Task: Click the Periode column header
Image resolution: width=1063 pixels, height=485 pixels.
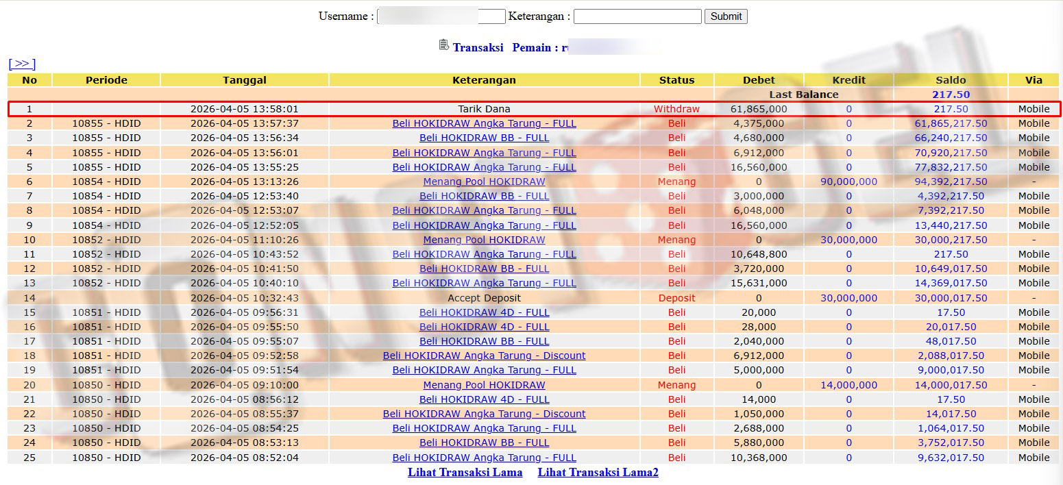Action: point(106,80)
